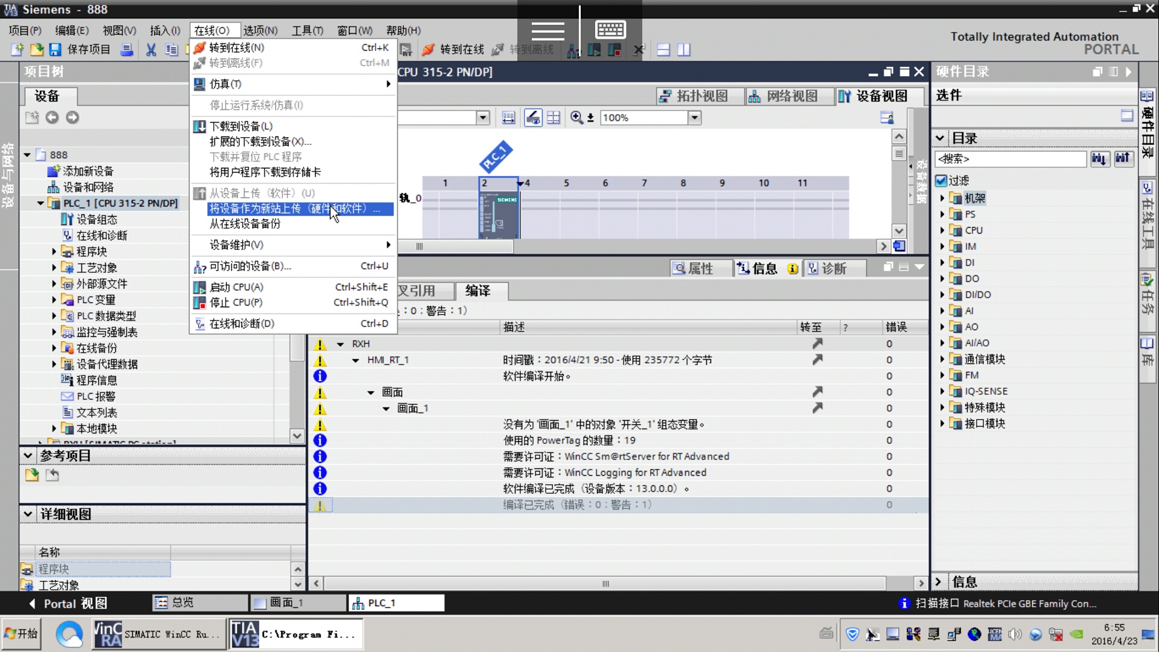Toggle the Filter checkbox in hardware catalog
Viewport: 1159px width, 652px height.
tap(941, 180)
